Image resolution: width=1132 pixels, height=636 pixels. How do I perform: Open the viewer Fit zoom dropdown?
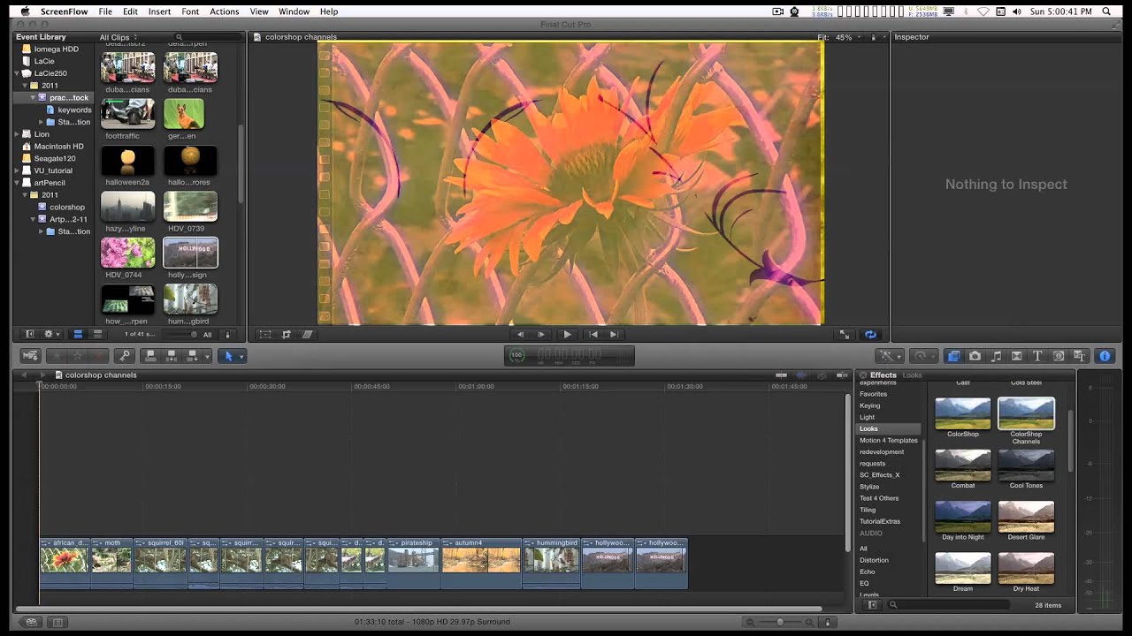click(839, 37)
